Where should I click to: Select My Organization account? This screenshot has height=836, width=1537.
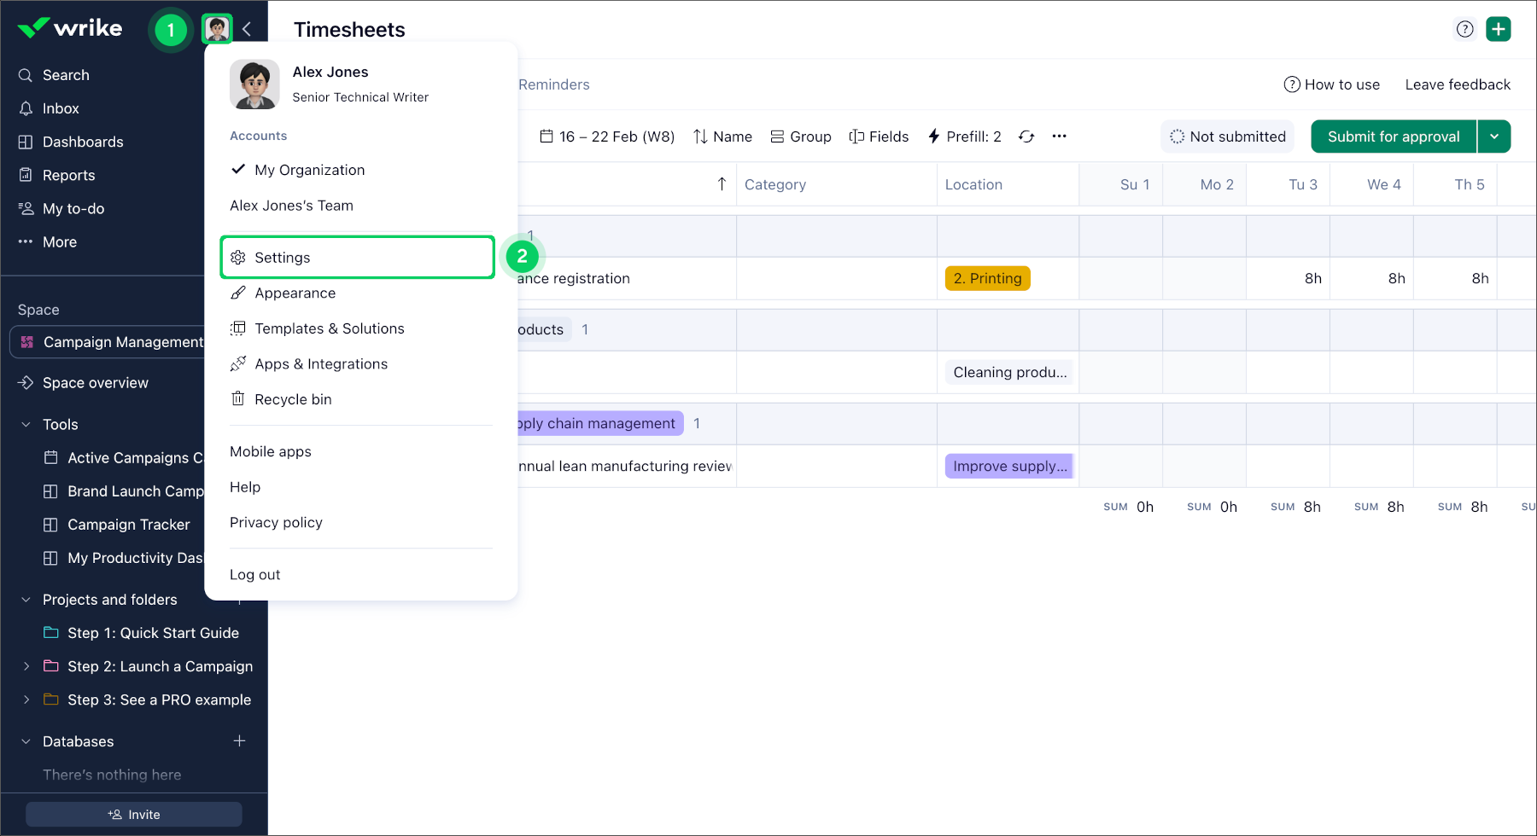tap(309, 170)
